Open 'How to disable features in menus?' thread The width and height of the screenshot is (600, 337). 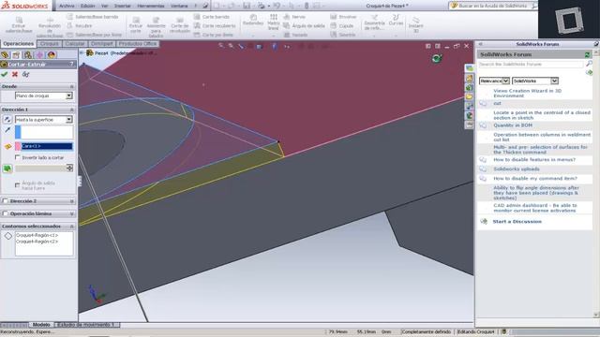pyautogui.click(x=534, y=160)
